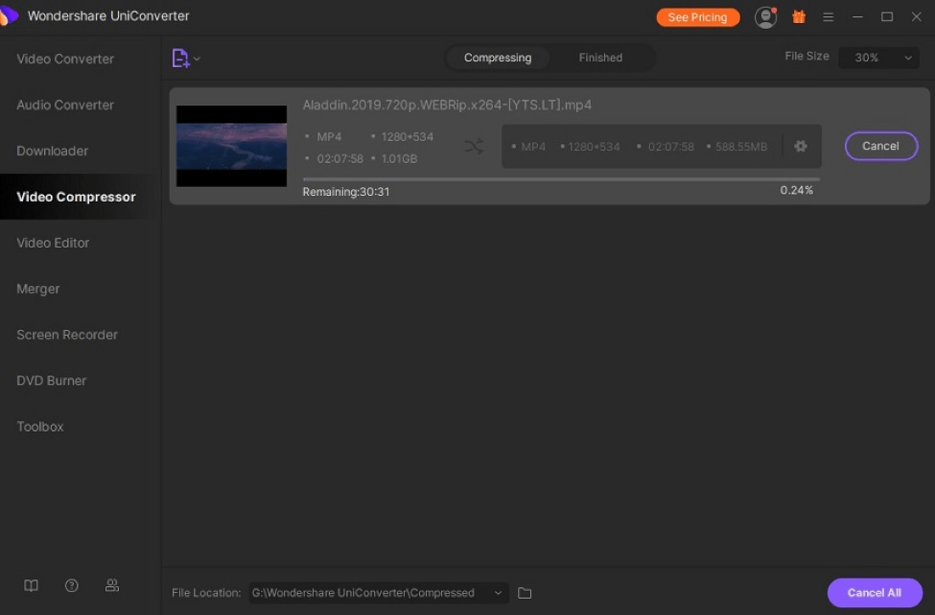Minimize the UniConverter window
Image resolution: width=935 pixels, height=615 pixels.
click(x=857, y=16)
